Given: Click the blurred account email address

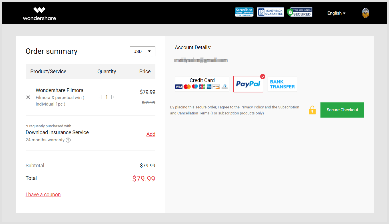Looking at the screenshot, I should (x=201, y=60).
